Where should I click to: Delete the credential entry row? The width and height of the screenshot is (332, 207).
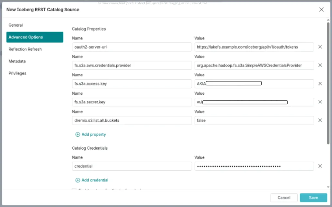pyautogui.click(x=320, y=166)
